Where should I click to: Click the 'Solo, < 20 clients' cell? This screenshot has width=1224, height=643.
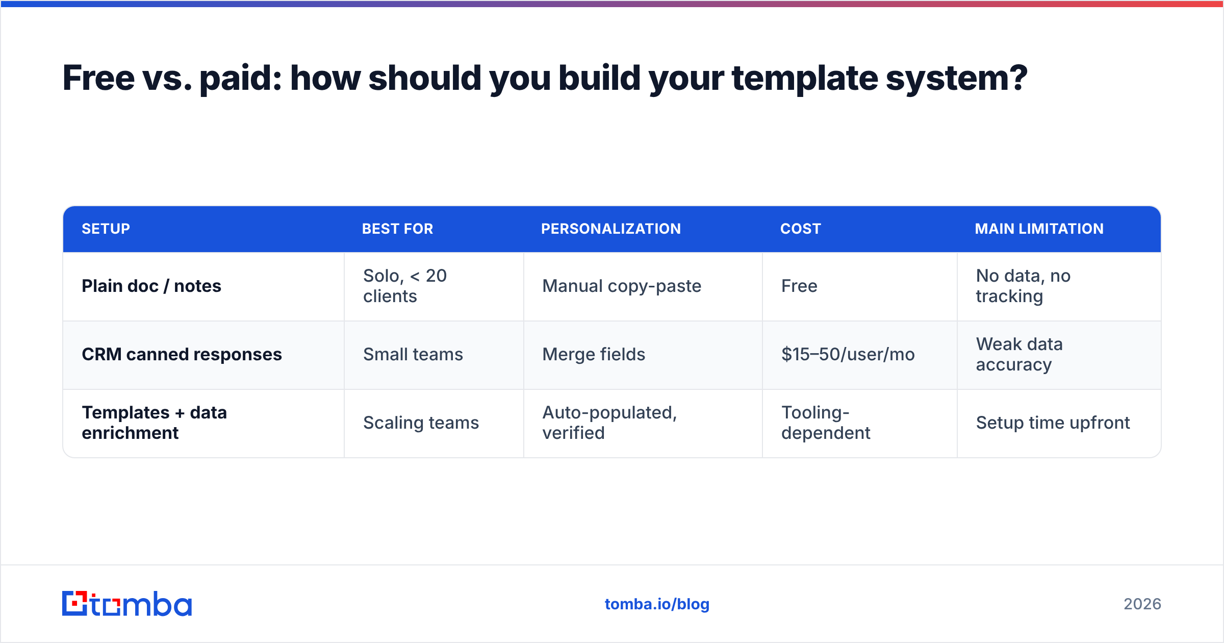pos(434,286)
